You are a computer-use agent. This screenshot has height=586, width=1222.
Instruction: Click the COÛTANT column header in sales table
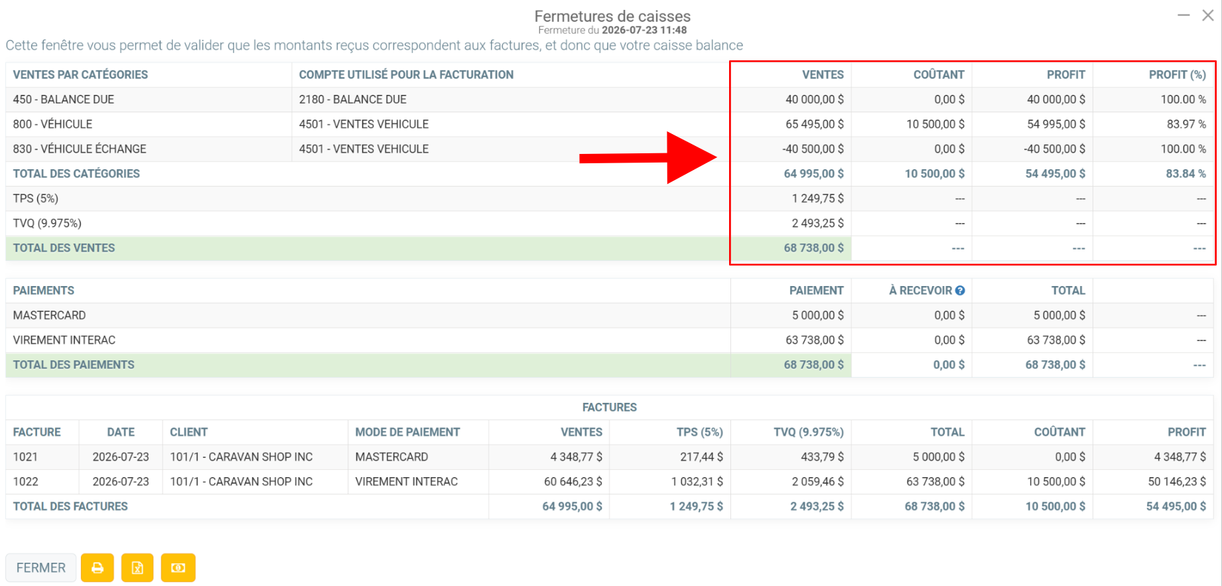click(x=939, y=75)
